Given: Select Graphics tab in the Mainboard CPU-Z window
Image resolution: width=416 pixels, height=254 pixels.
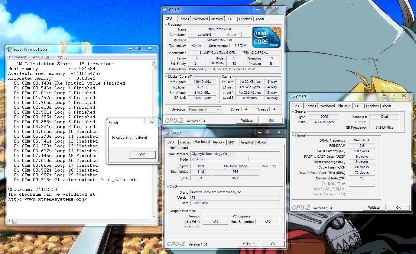Looking at the screenshot, I should point(247,142).
